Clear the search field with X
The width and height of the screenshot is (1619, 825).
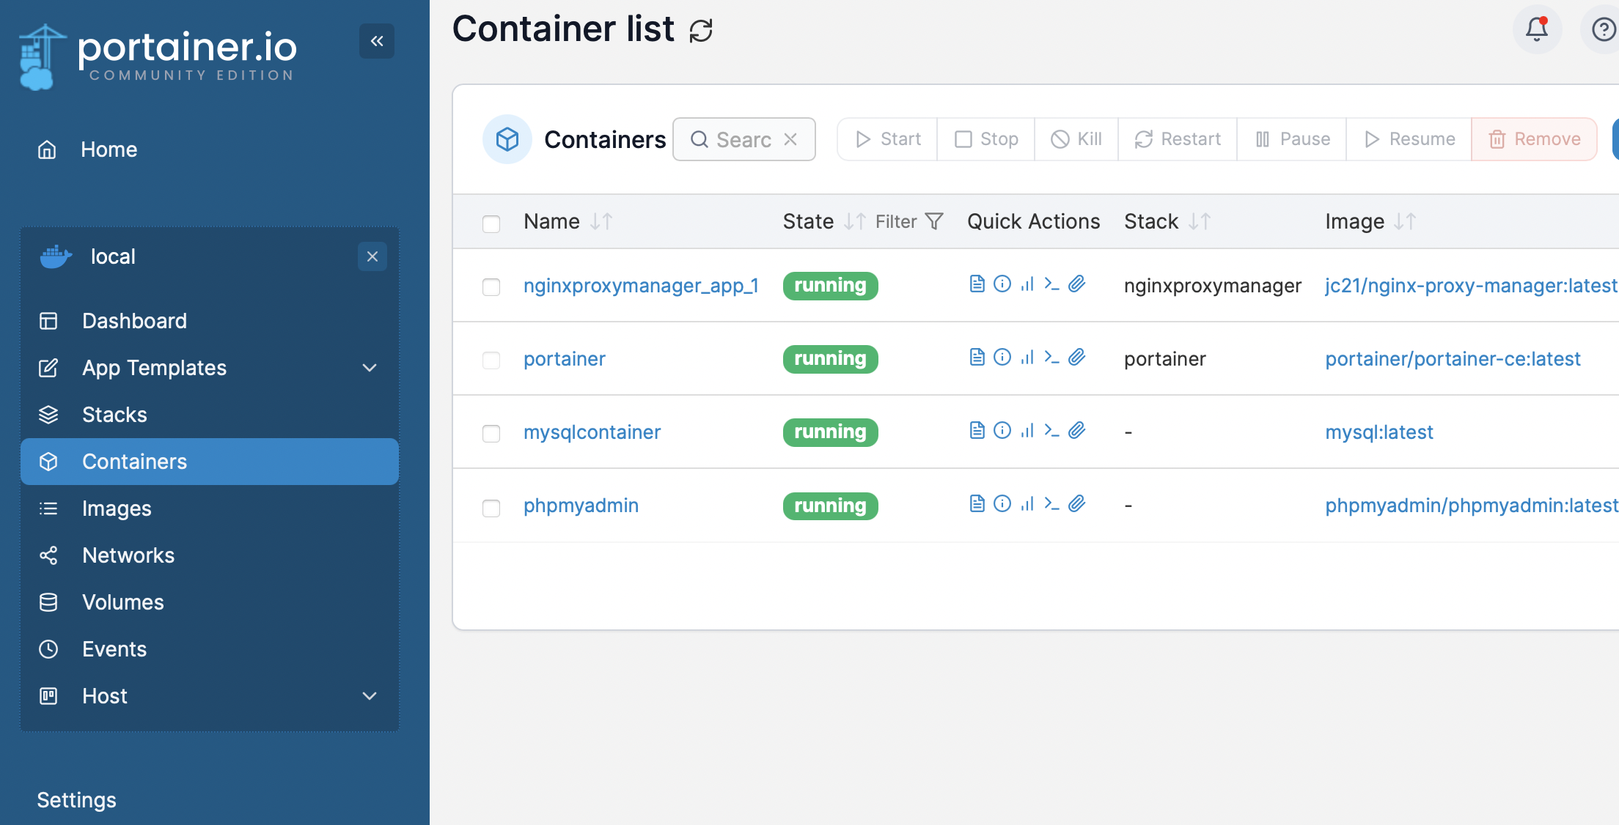[x=790, y=139]
